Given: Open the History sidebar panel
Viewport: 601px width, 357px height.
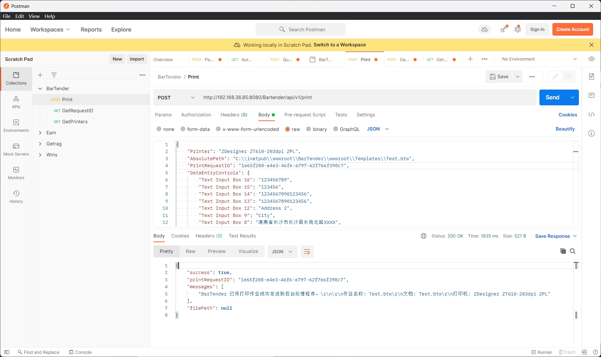Looking at the screenshot, I should tap(16, 197).
